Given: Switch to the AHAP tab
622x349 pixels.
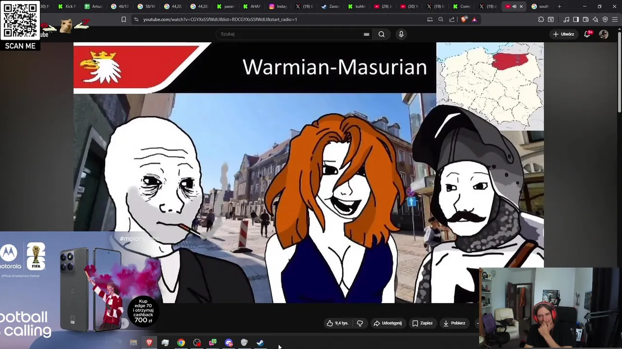Looking at the screenshot, I should point(252,6).
